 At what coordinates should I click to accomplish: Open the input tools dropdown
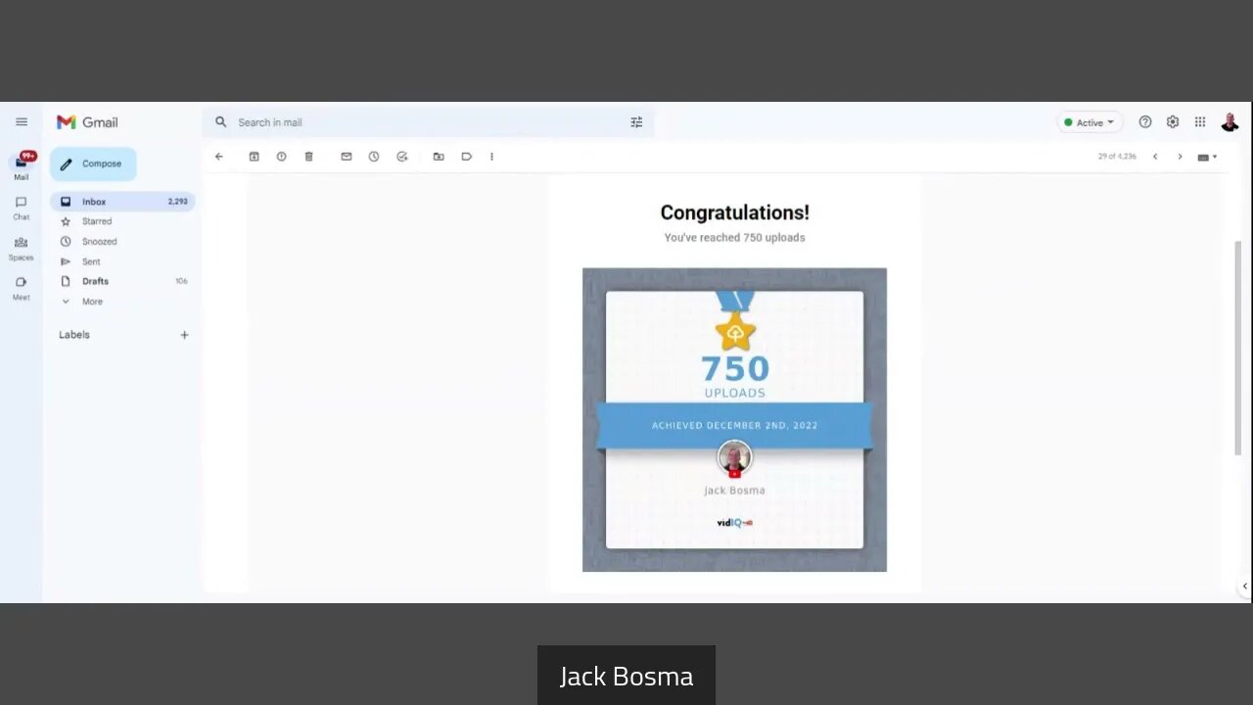pos(1207,157)
